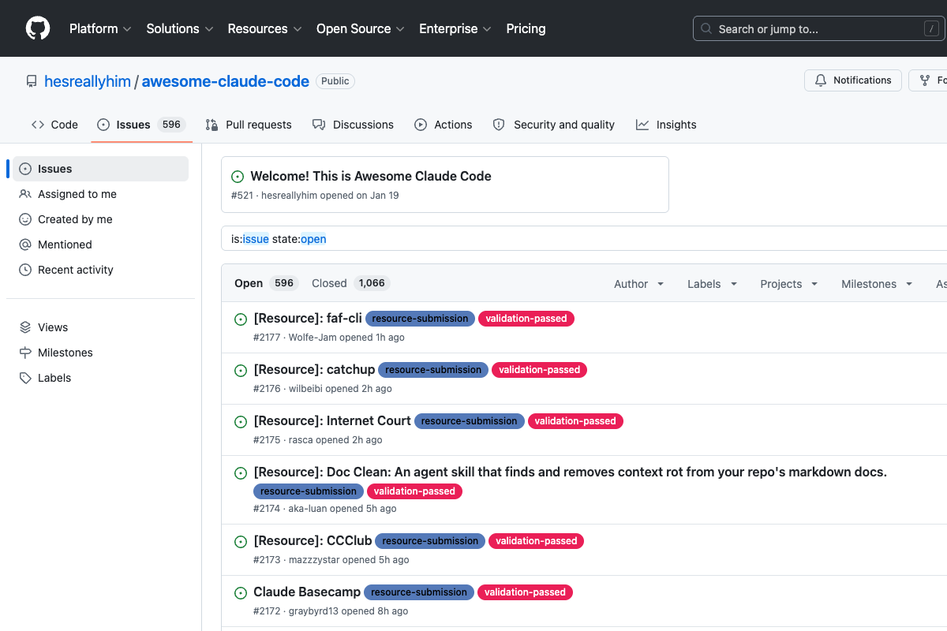947x631 pixels.
Task: Click the Pull requests tab icon
Action: click(211, 125)
